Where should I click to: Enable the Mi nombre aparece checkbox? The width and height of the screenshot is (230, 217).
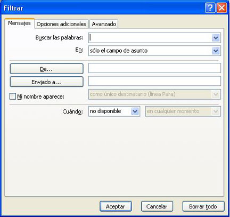(x=13, y=97)
